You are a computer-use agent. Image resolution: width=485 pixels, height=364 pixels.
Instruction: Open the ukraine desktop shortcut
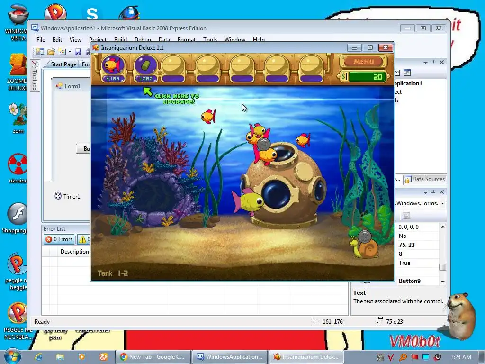click(17, 169)
